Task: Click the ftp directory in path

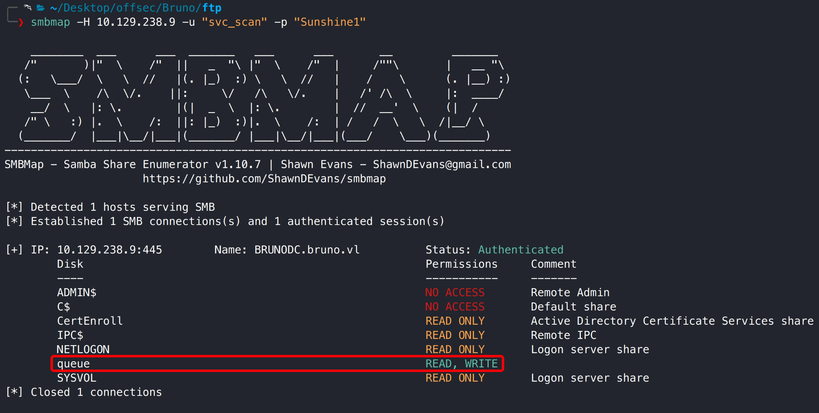Action: tap(212, 8)
